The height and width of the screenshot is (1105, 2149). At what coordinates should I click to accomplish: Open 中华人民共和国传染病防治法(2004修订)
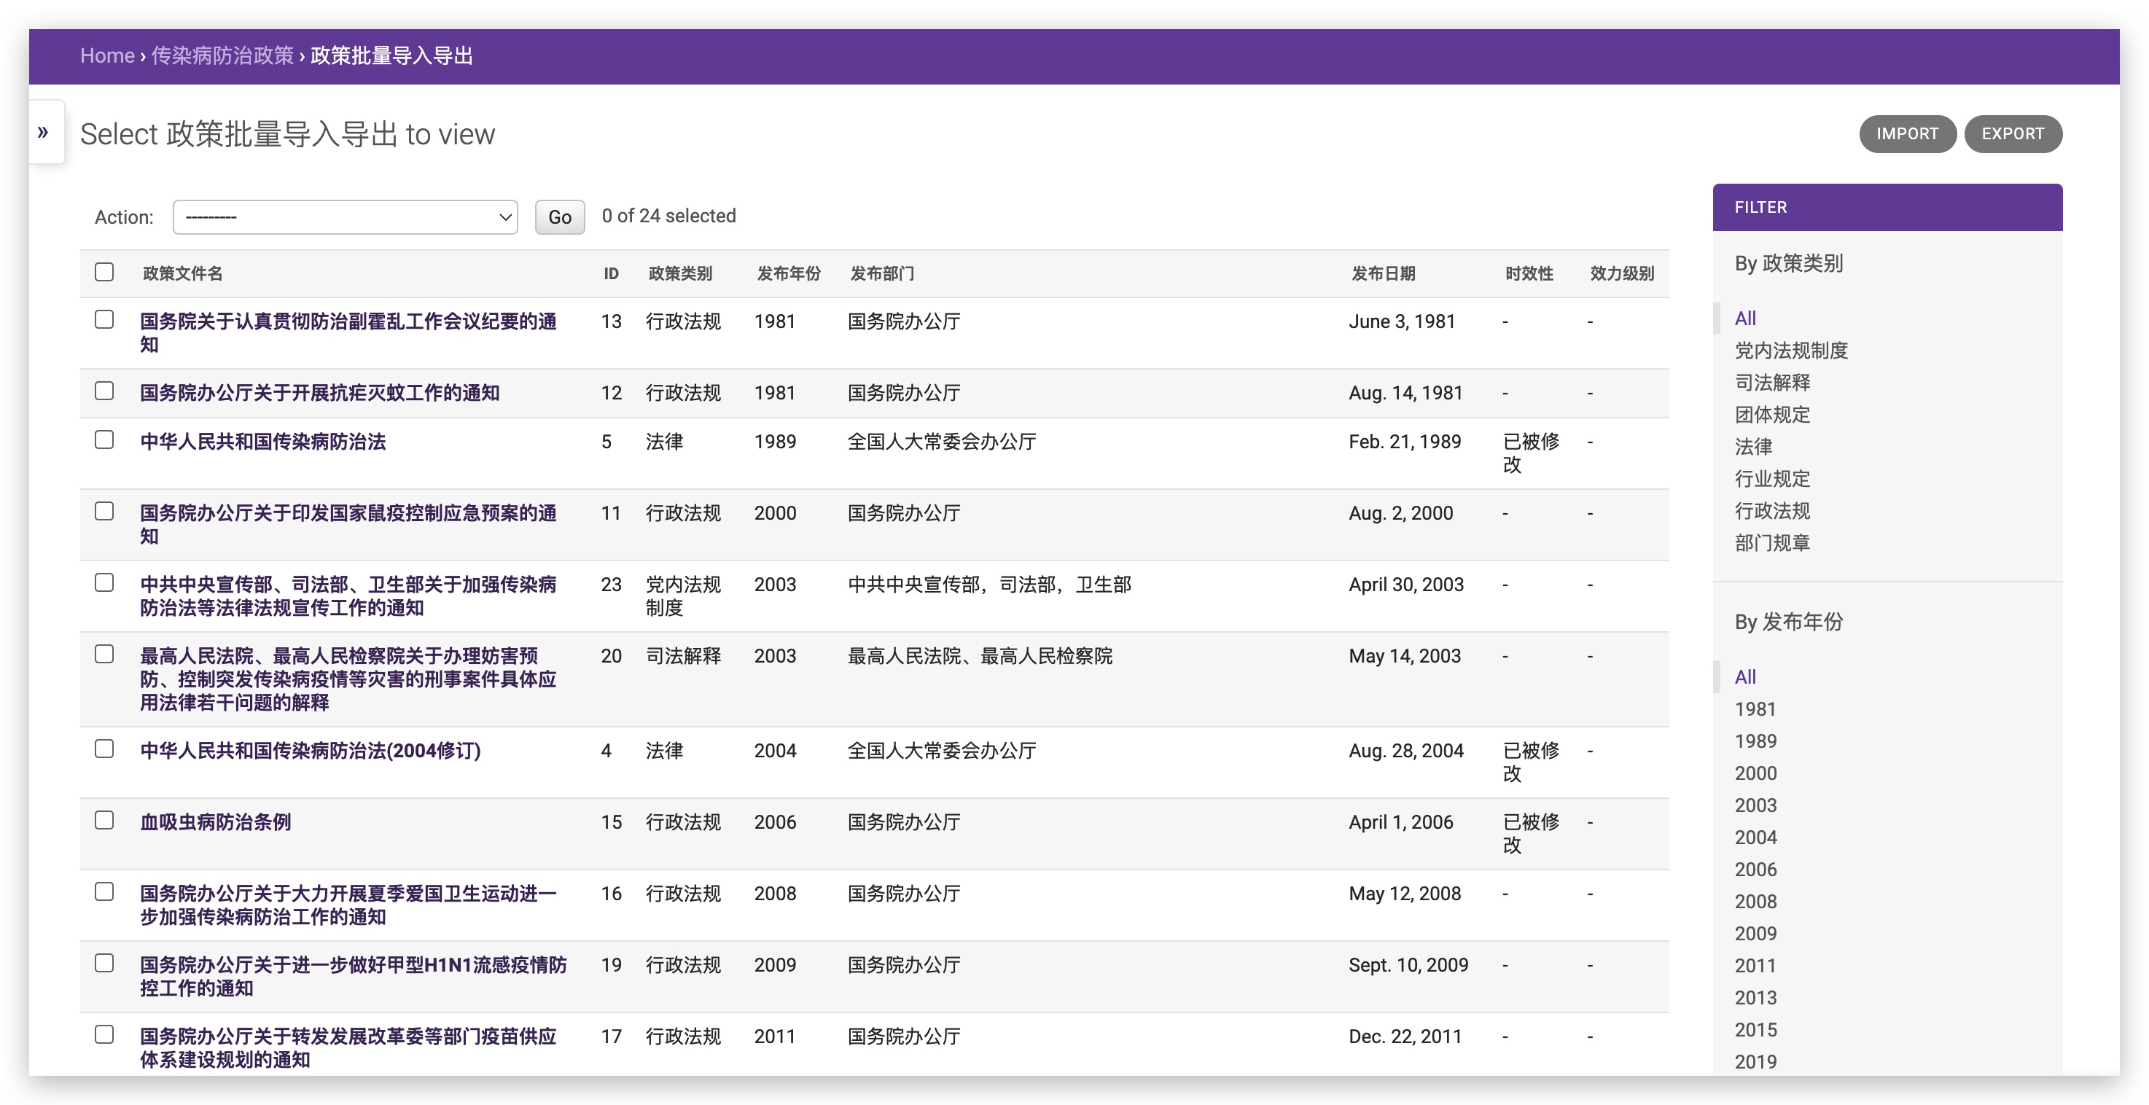[311, 751]
